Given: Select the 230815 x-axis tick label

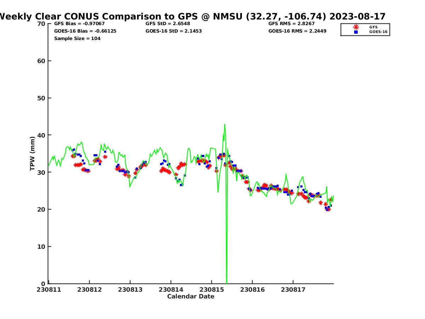Looking at the screenshot, I should coord(211,290).
